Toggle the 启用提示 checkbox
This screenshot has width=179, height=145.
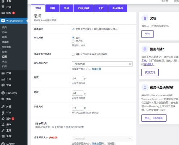coord(73,29)
